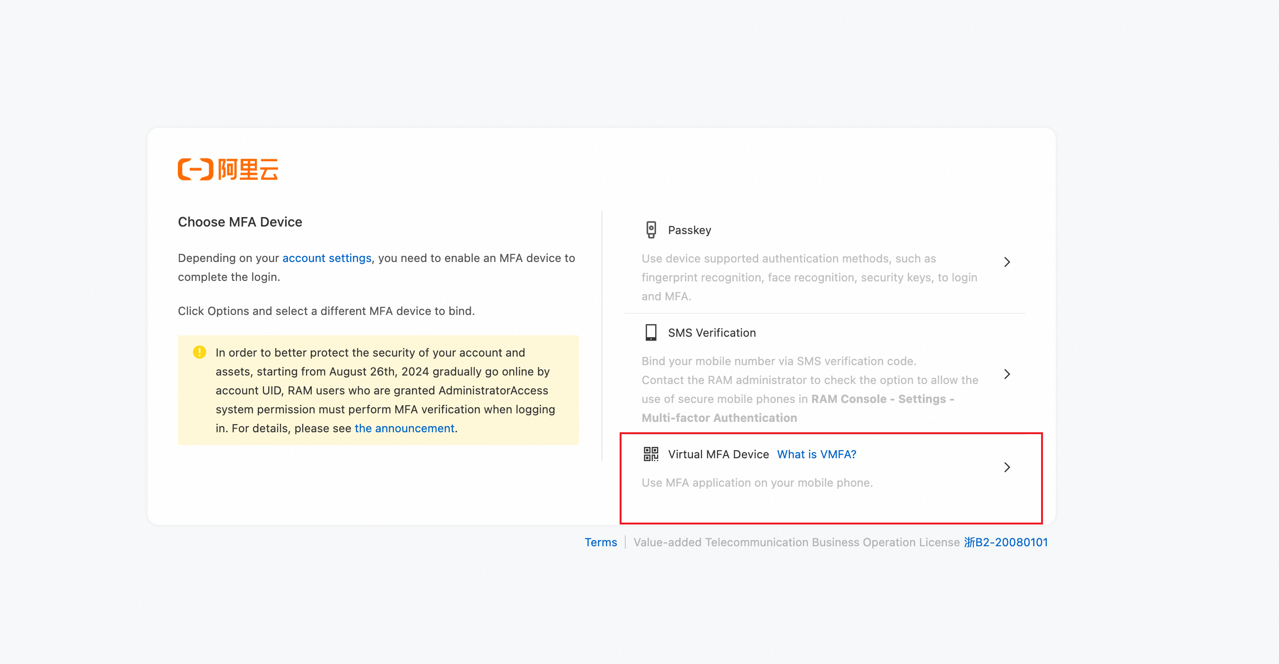This screenshot has height=664, width=1279.
Task: Click 'Multi-factor Authentication' bold text
Action: (719, 418)
